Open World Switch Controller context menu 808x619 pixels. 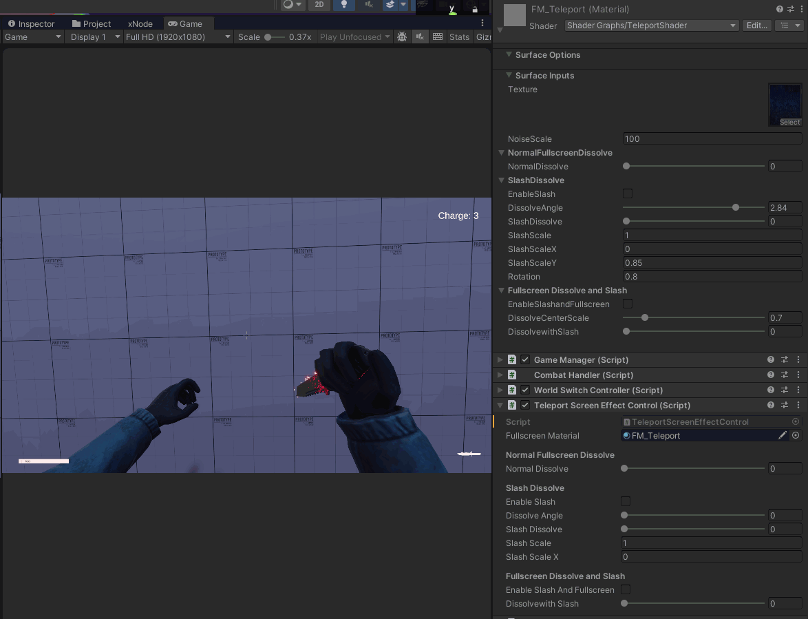798,390
